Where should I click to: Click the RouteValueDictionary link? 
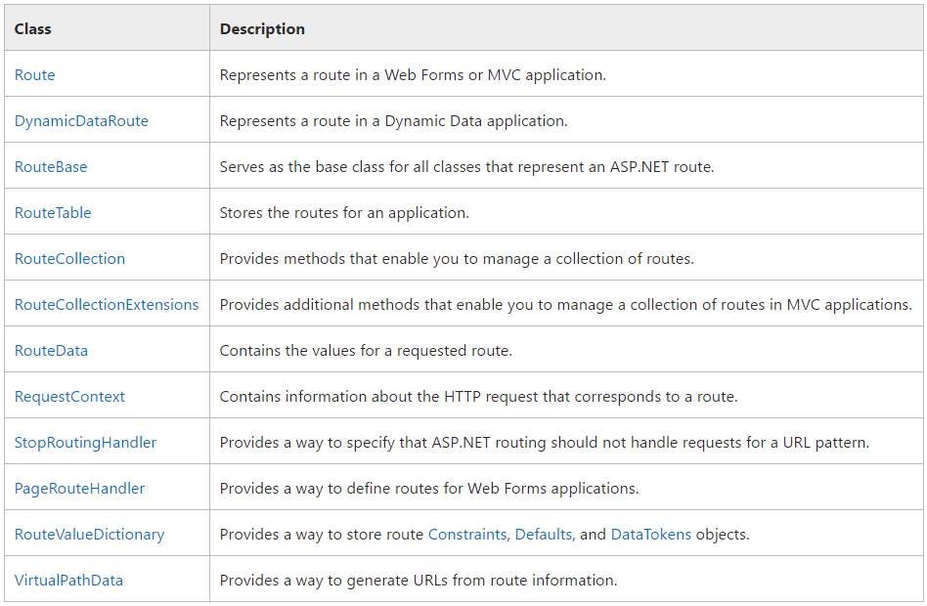click(89, 535)
